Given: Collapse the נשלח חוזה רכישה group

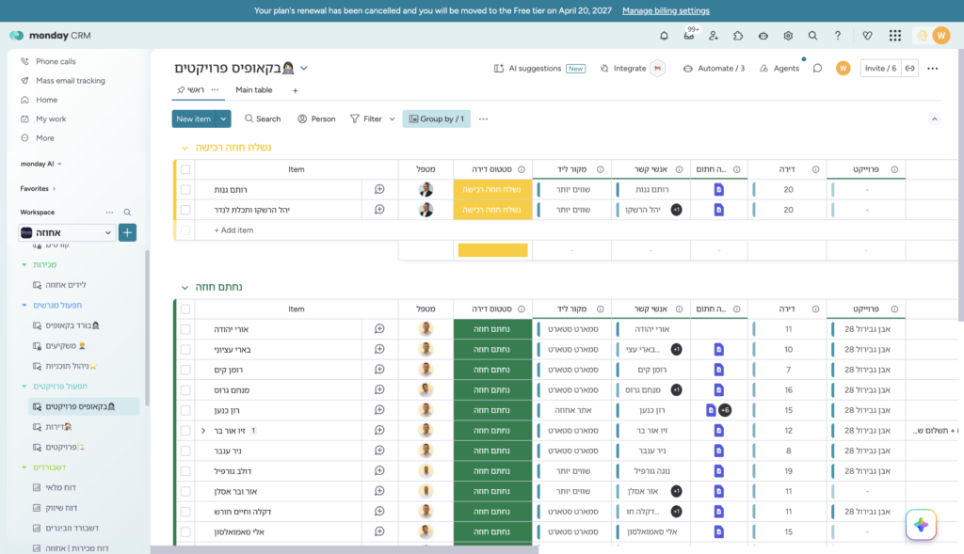Looking at the screenshot, I should [185, 148].
